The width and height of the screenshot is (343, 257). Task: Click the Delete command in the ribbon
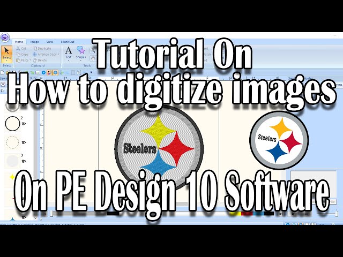tap(40, 60)
